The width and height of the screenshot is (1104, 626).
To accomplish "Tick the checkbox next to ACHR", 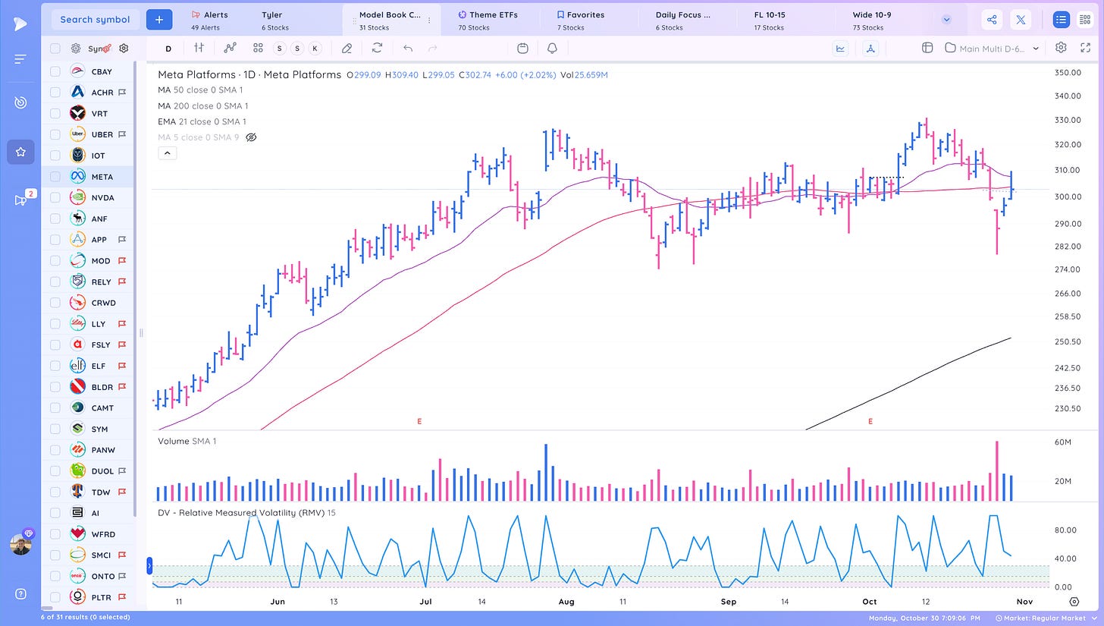I will click(x=55, y=93).
